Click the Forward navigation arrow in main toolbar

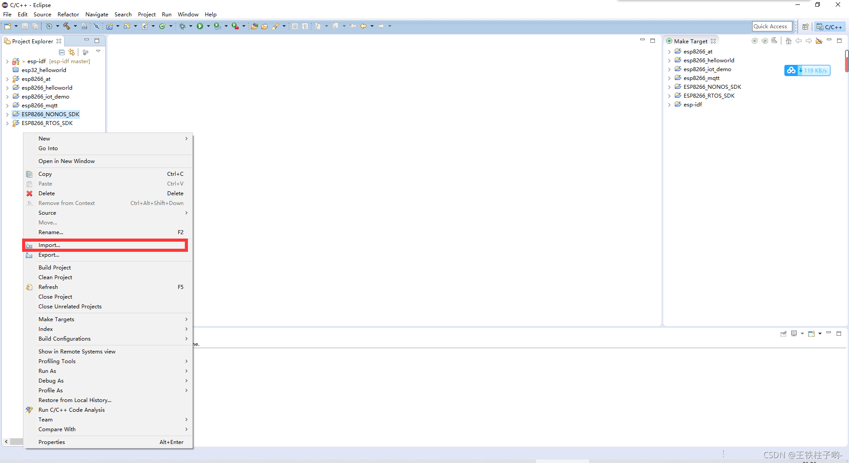click(x=381, y=27)
